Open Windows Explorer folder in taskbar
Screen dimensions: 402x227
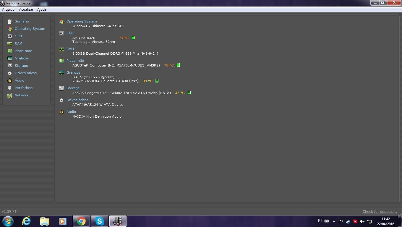coord(45,221)
